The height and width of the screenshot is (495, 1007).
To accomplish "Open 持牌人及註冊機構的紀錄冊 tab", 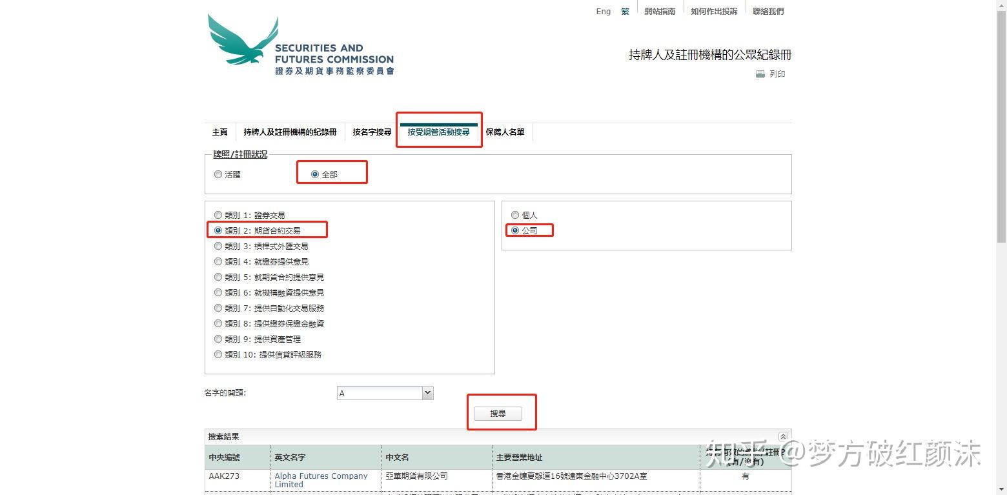I will coord(290,132).
